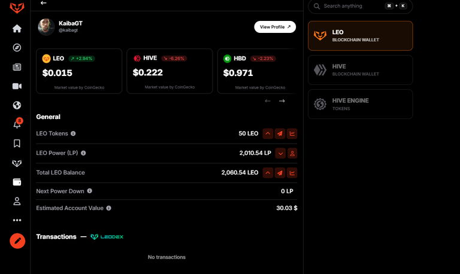This screenshot has width=460, height=274.
Task: Click the 50 LEO amount
Action: 248,133
